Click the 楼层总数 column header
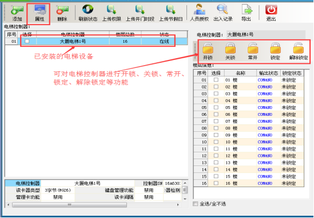Image resolution: width=314 pixels, height=218 pixels. pos(125,34)
